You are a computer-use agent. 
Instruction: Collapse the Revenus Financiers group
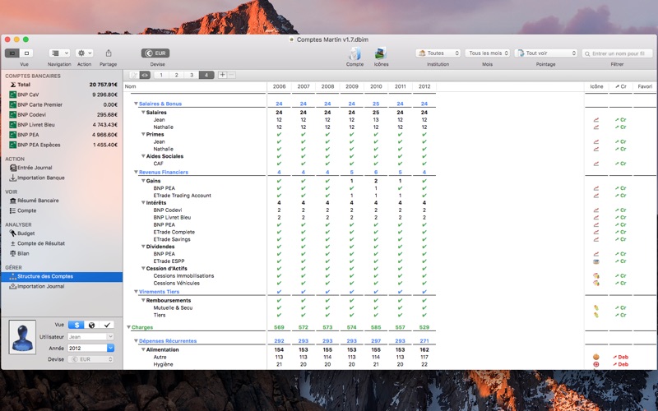136,172
